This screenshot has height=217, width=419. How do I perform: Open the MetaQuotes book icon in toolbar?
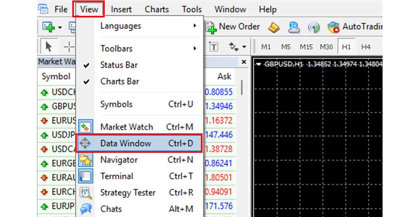273,26
